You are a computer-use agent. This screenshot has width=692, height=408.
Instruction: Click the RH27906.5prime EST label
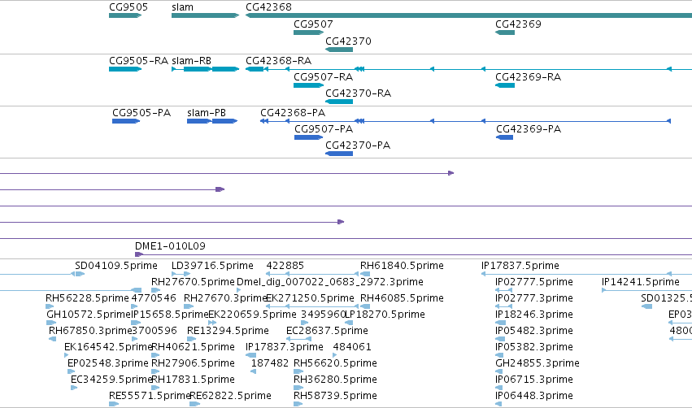[x=193, y=363]
